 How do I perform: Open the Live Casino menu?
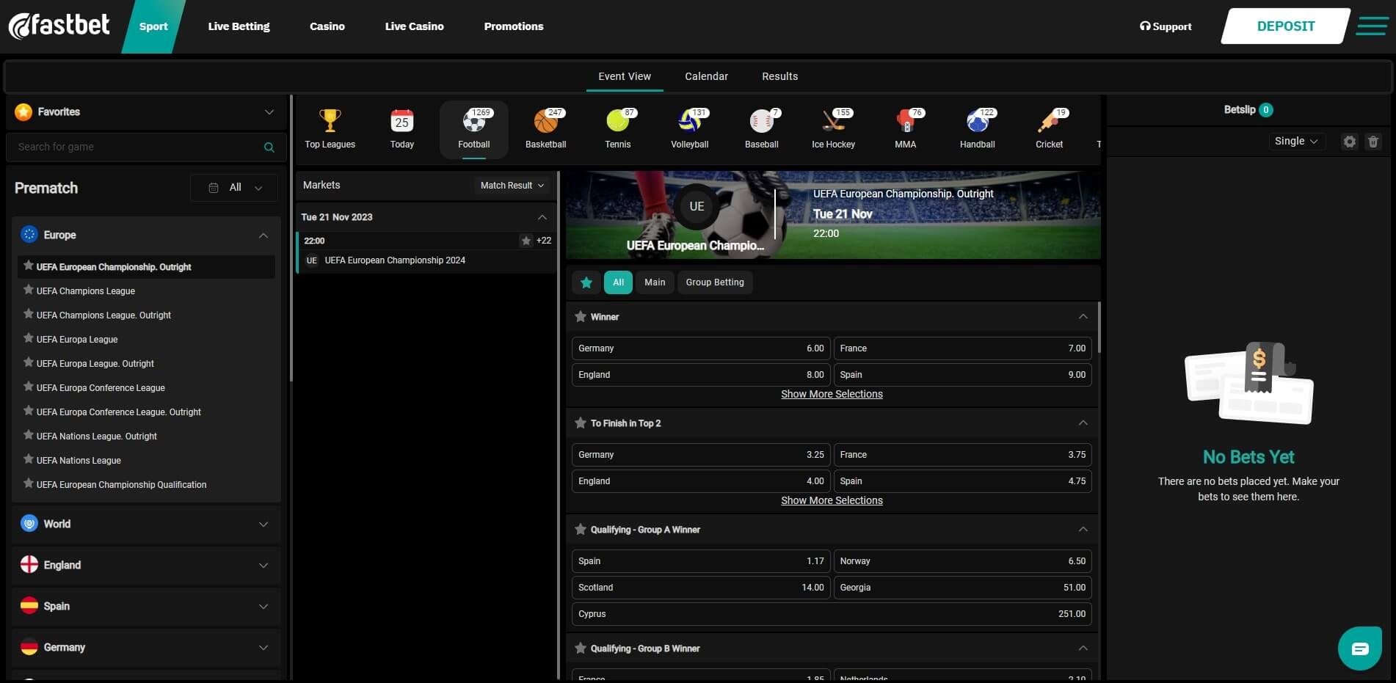tap(414, 26)
